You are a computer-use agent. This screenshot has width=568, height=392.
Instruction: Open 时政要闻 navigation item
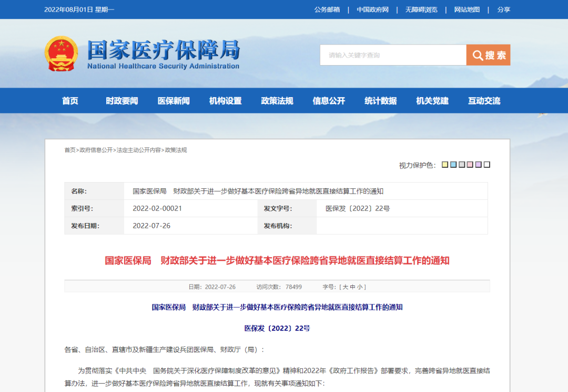(121, 101)
